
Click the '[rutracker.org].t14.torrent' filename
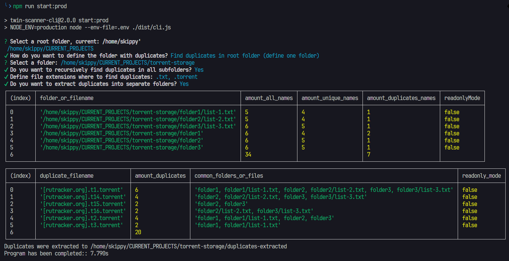[83, 197]
